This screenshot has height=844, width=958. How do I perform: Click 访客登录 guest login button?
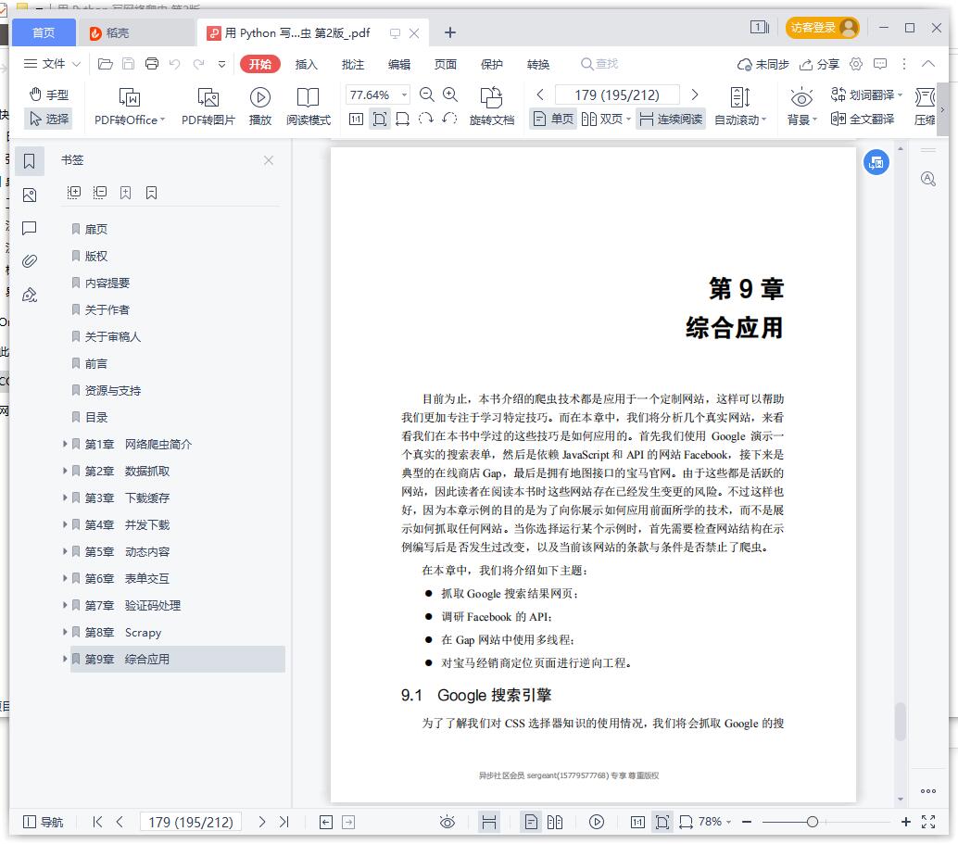pos(823,28)
